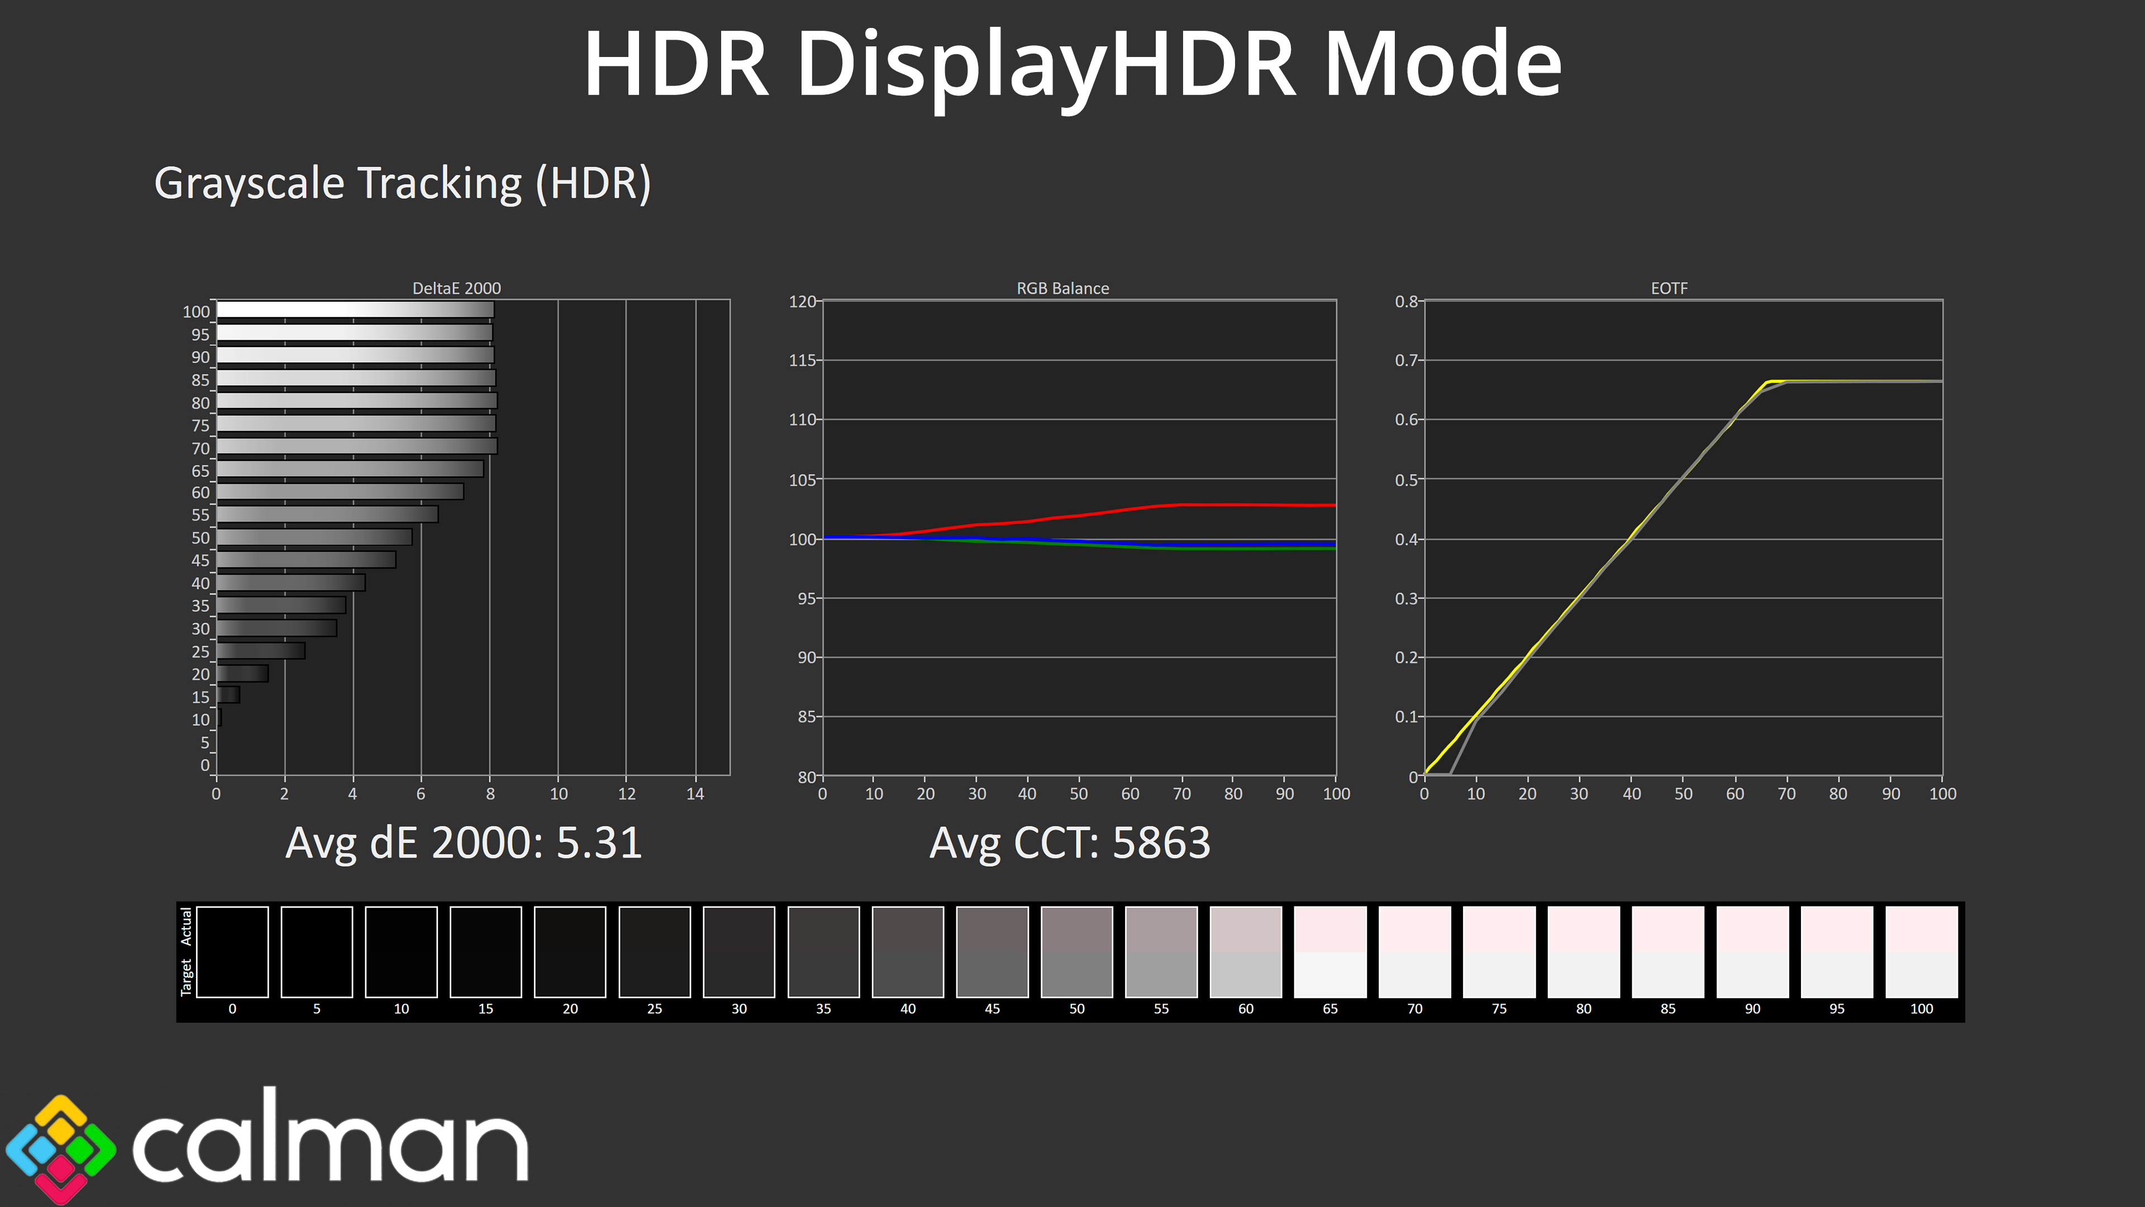This screenshot has height=1207, width=2145.
Task: Click the EOTF chart title
Action: [1669, 288]
